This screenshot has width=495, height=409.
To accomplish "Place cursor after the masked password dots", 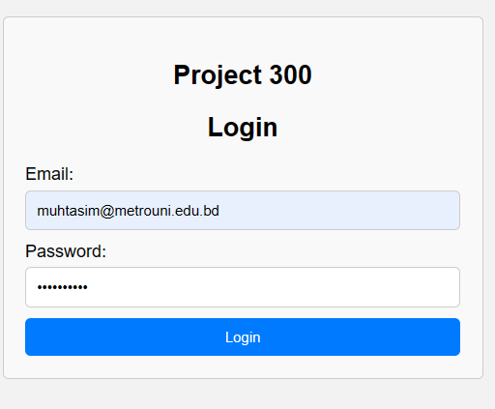I will click(88, 287).
